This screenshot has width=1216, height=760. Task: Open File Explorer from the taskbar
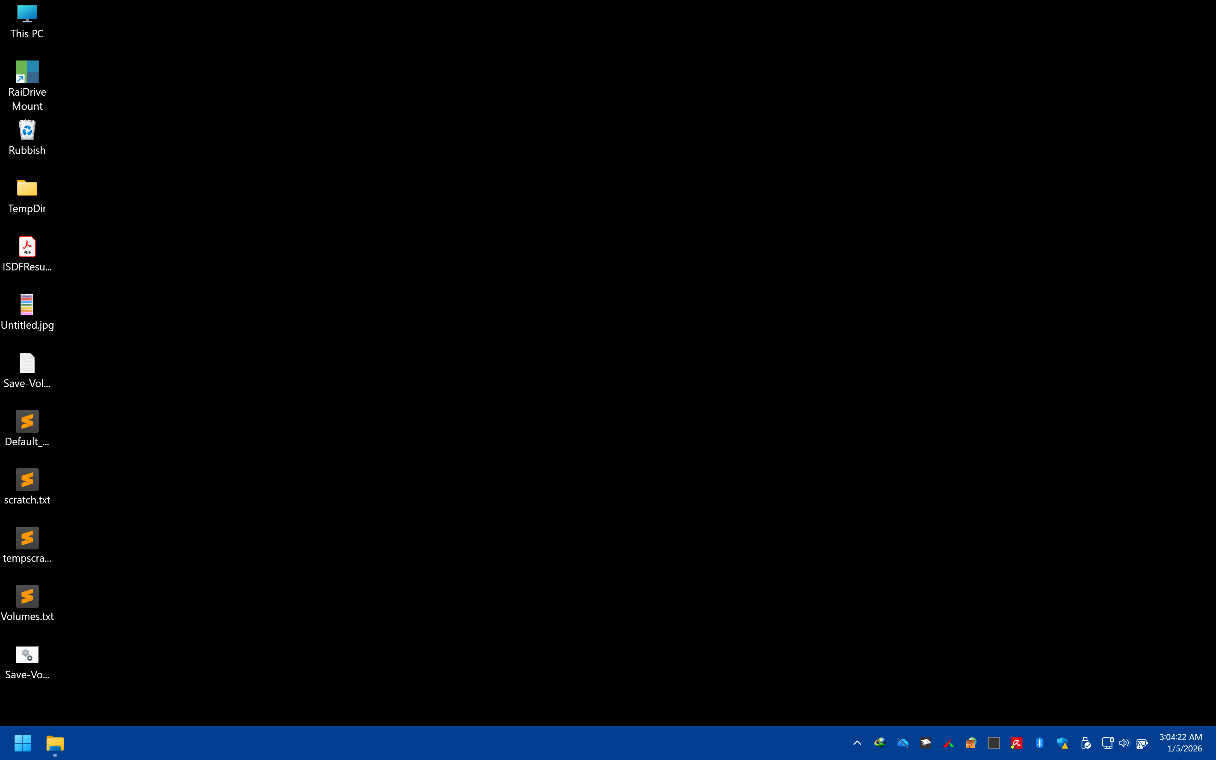pos(55,743)
